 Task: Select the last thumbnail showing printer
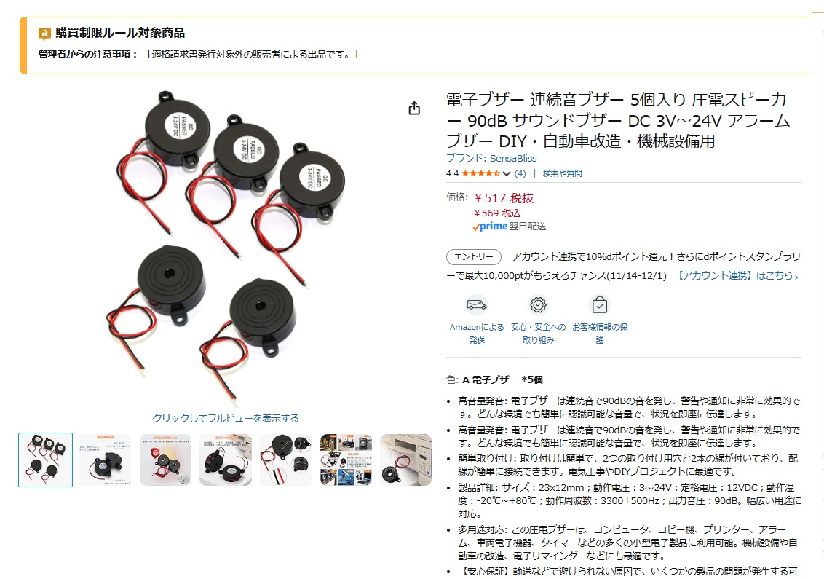406,460
